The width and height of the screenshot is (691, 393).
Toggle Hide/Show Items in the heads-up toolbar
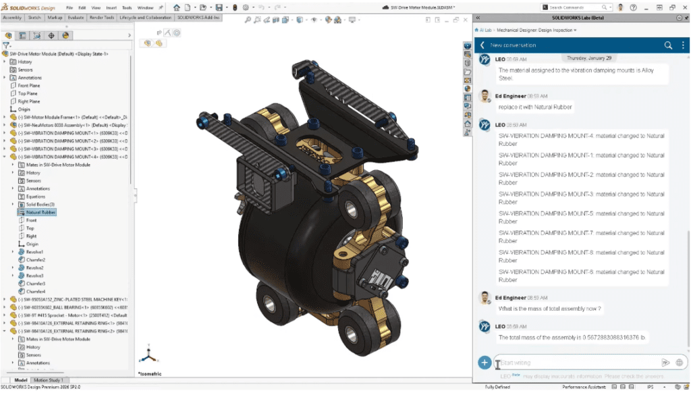[314, 20]
